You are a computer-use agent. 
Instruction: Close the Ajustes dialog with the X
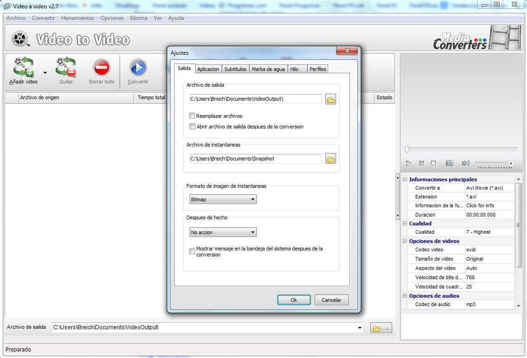(347, 51)
